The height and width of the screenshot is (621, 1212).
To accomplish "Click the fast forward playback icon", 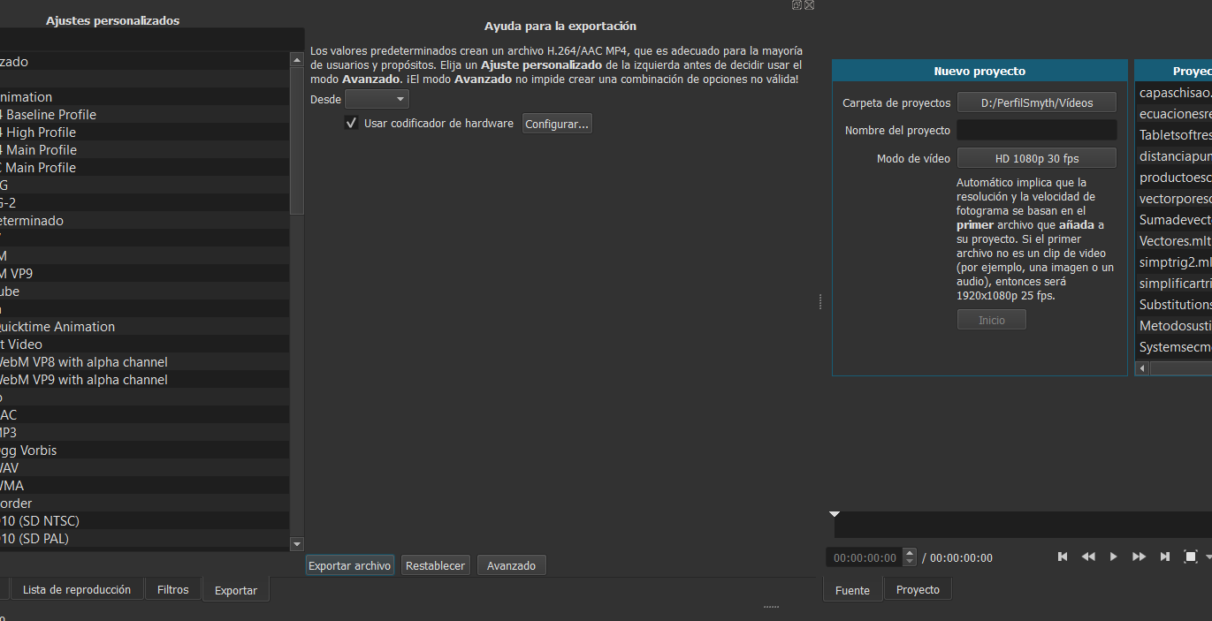I will point(1139,557).
